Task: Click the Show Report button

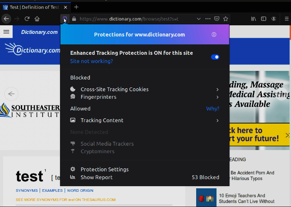Action: click(x=97, y=177)
